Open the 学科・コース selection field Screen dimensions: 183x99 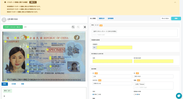tap(135, 33)
